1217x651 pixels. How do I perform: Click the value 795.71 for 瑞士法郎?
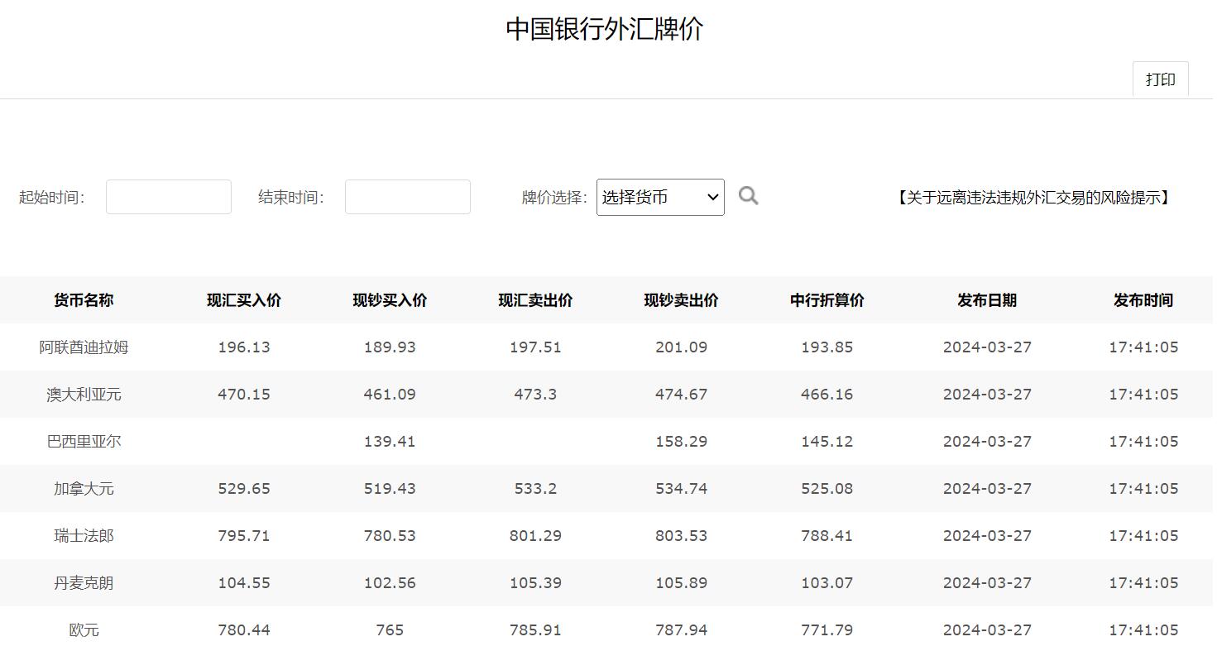click(x=244, y=536)
